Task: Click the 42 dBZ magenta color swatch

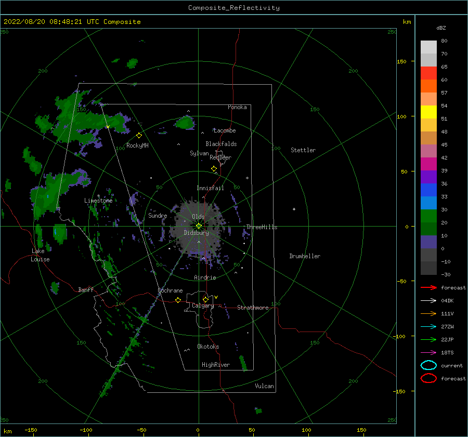Action: click(428, 164)
